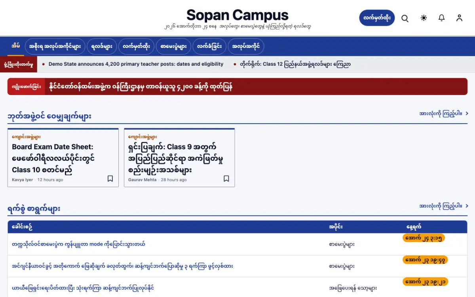Bookmark the Class 9 article by Gaurav Mehta
This screenshot has width=475, height=297.
click(226, 179)
